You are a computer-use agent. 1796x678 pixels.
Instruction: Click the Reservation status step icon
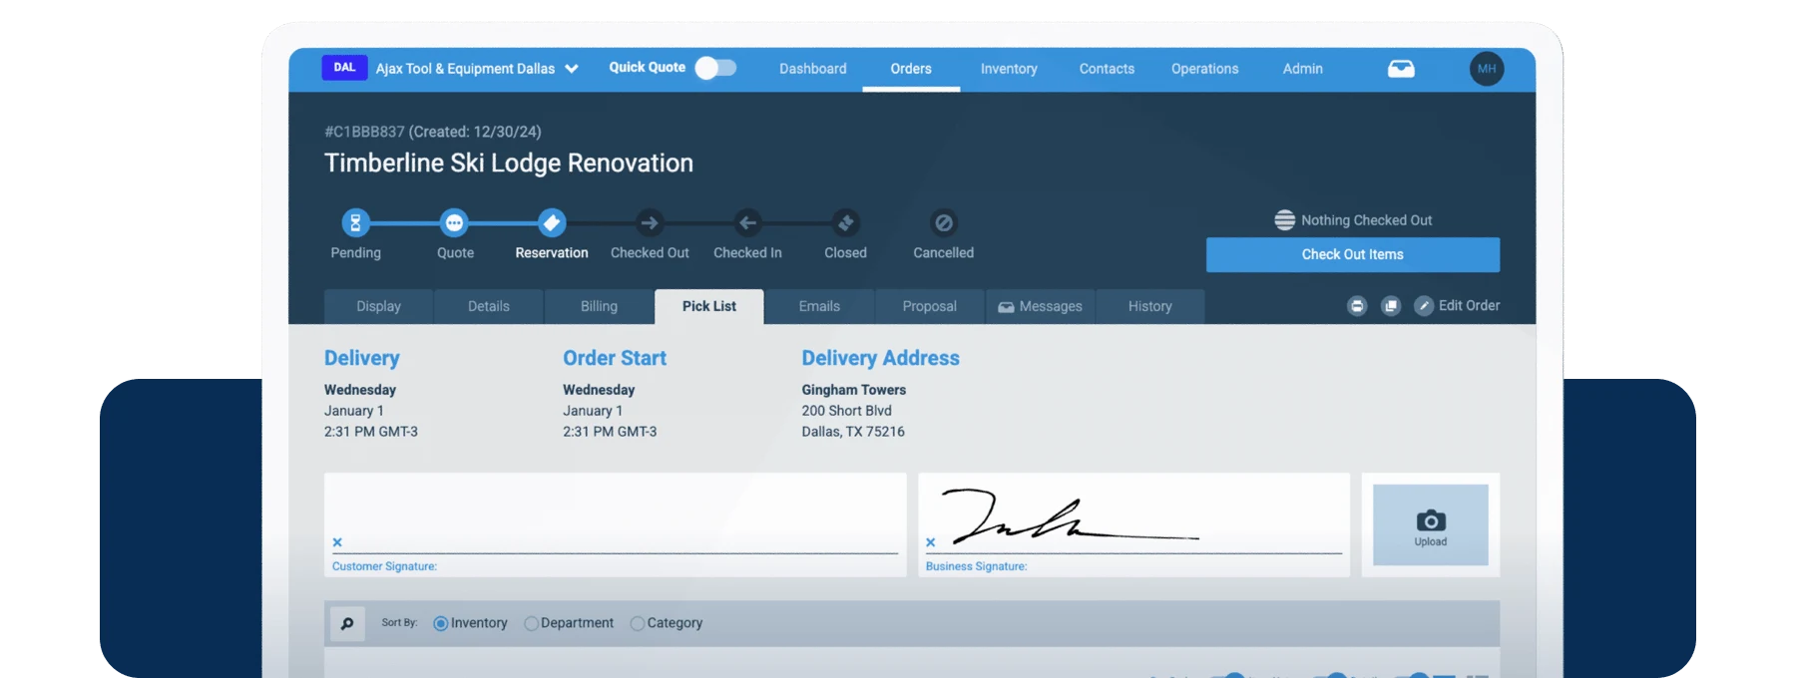pyautogui.click(x=552, y=222)
